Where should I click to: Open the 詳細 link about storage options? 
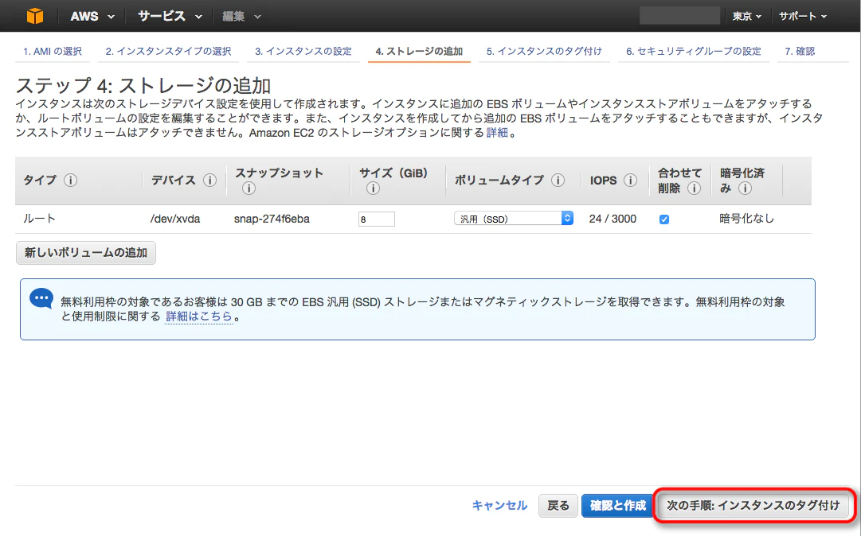(497, 133)
